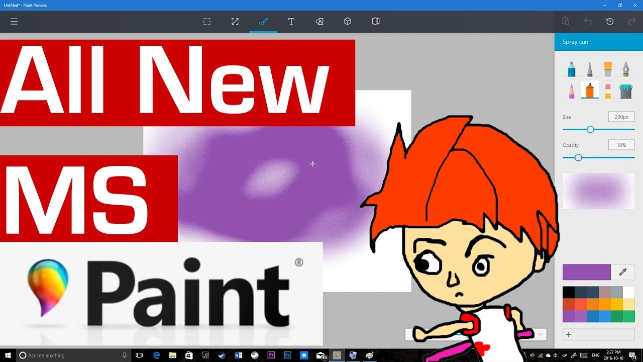Image resolution: width=643 pixels, height=362 pixels.
Task: Pick the purple colored Pencil brush
Action: pos(572,90)
